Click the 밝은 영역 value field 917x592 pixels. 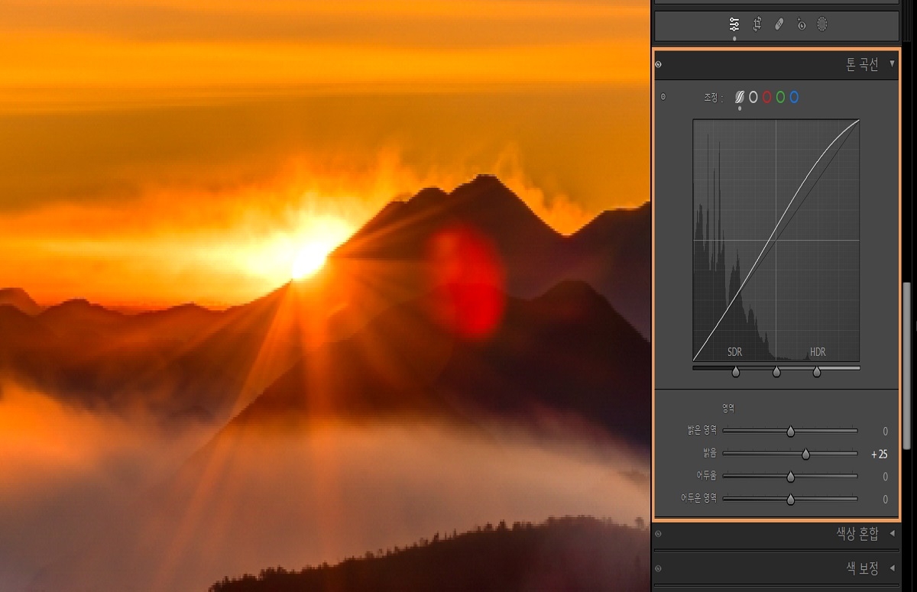(885, 432)
